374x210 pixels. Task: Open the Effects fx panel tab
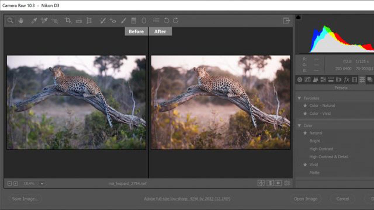tap(347, 80)
